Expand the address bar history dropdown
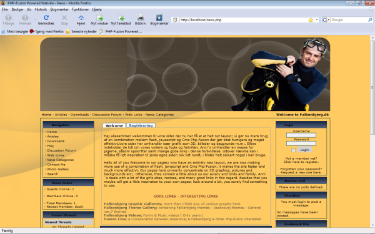 pyautogui.click(x=317, y=20)
